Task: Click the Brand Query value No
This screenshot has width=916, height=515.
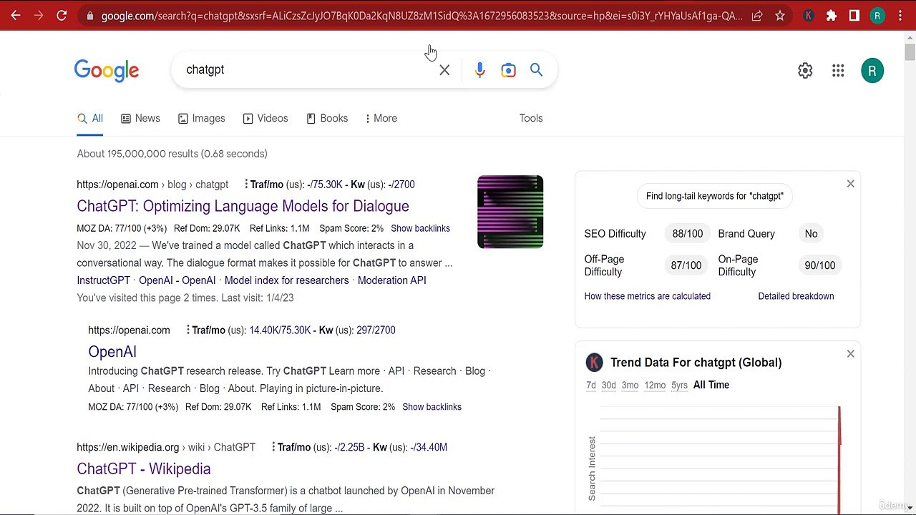Action: pos(811,234)
